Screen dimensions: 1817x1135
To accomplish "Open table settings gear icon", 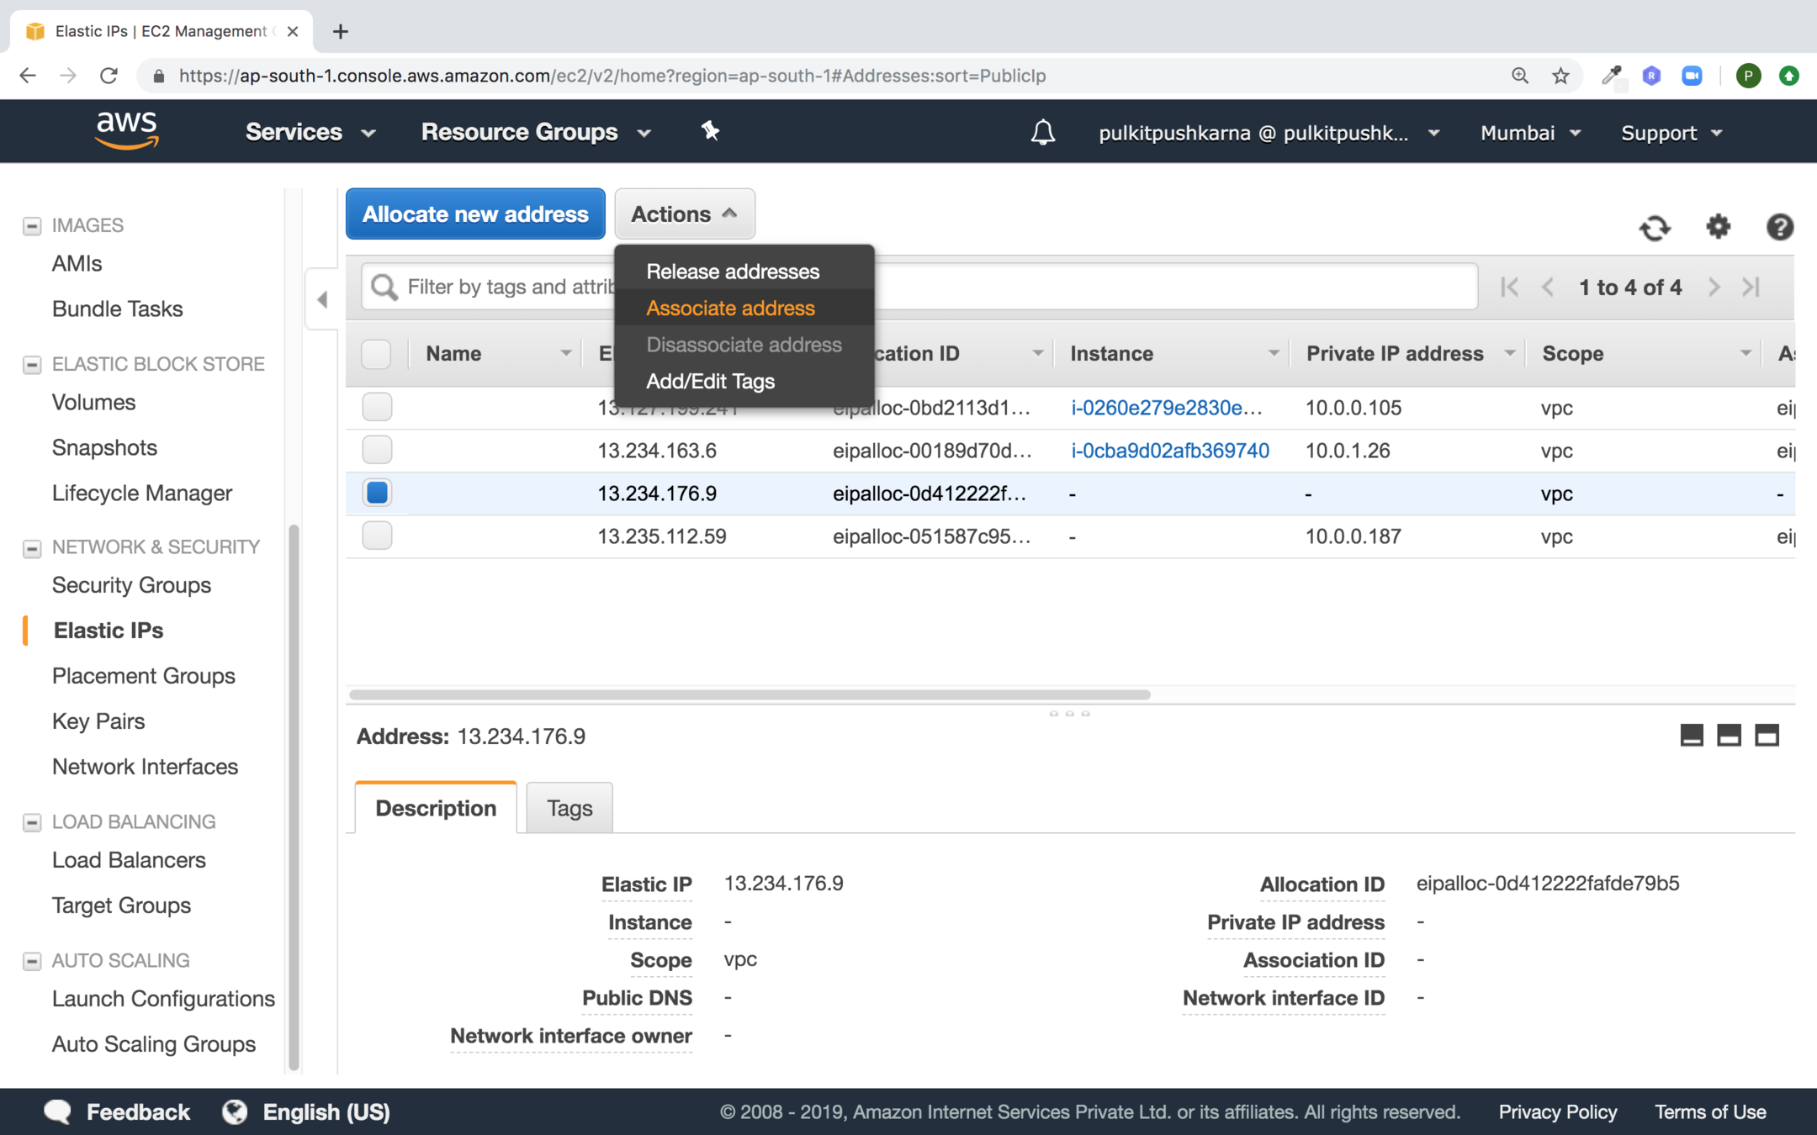I will pos(1718,227).
